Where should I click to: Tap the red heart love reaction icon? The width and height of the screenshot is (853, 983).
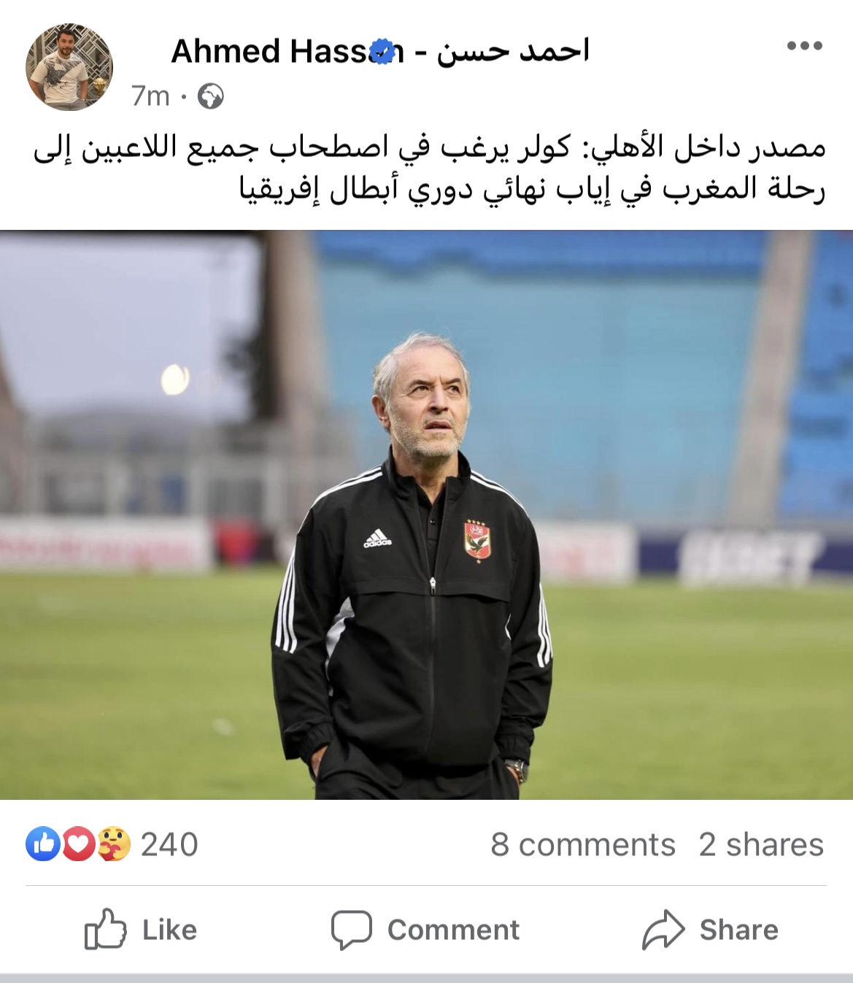[79, 844]
